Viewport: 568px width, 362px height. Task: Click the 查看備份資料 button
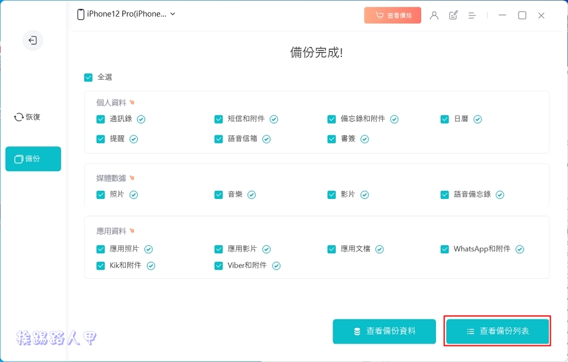tap(384, 331)
